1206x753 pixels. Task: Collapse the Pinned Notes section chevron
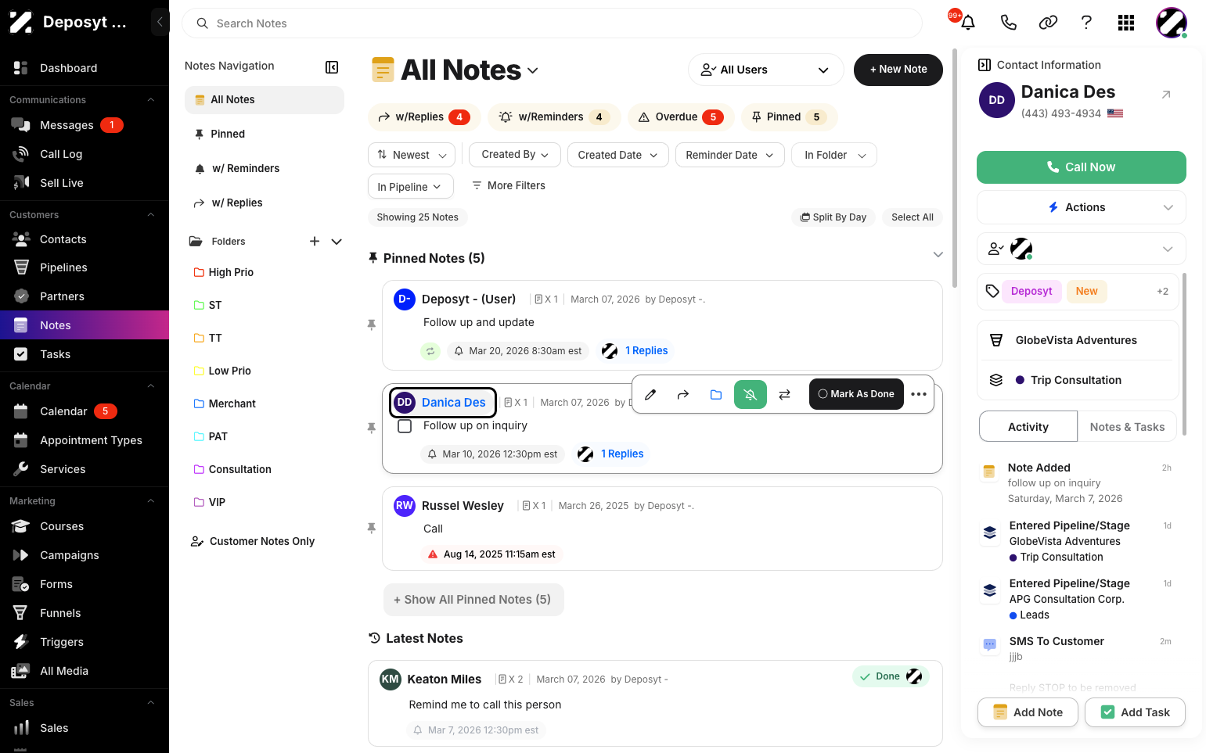(x=938, y=255)
